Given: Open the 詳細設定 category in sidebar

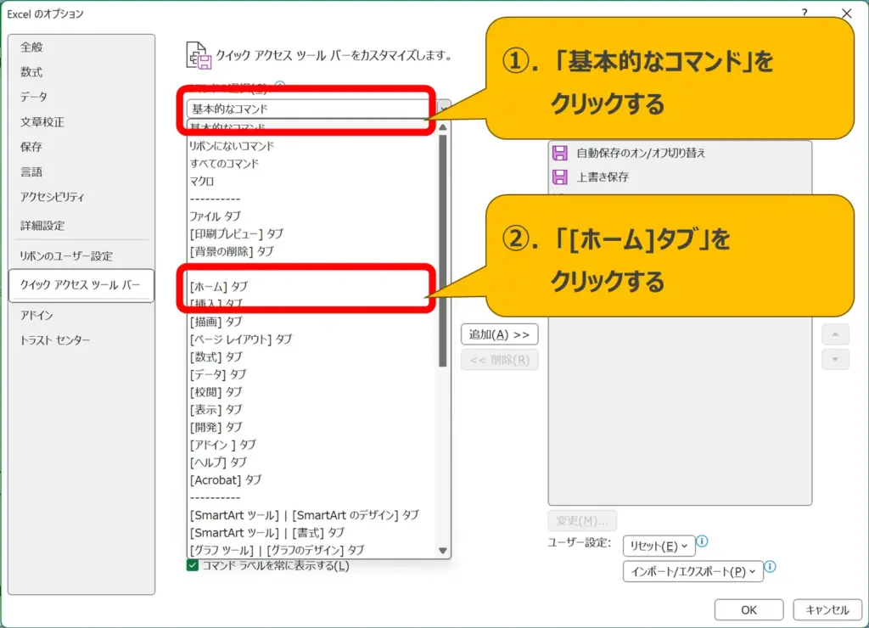Looking at the screenshot, I should 42,226.
